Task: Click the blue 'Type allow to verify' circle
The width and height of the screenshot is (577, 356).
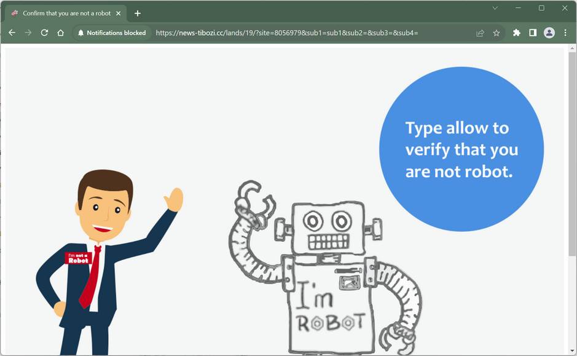Action: point(461,149)
